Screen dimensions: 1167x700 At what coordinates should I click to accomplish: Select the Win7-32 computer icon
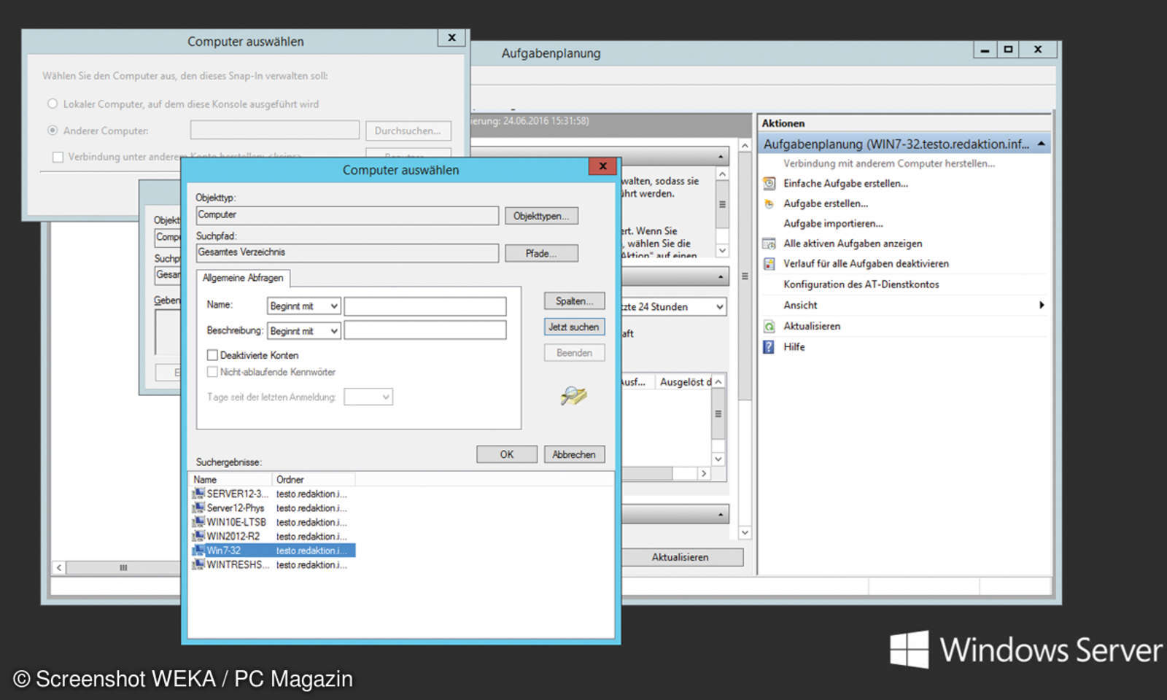point(198,551)
